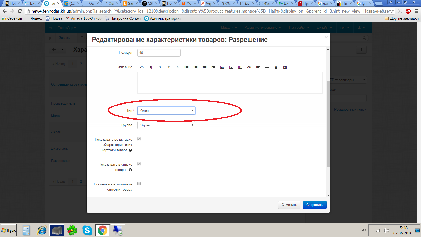Switch to the Пр browser tab
Image resolution: width=421 pixels, height=237 pixels.
(x=305, y=3)
